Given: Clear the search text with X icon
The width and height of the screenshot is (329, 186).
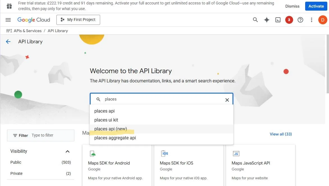Looking at the screenshot, I should point(227,100).
